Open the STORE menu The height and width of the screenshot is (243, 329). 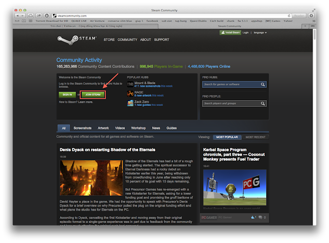[x=109, y=40]
